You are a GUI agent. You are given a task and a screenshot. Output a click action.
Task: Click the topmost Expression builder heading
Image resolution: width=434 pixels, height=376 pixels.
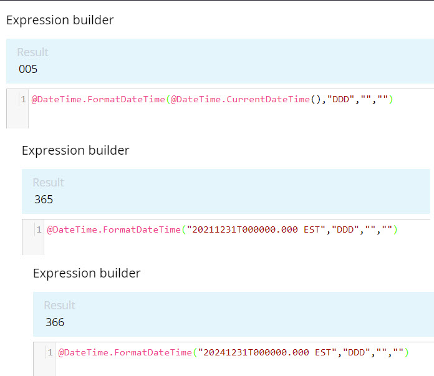click(60, 20)
